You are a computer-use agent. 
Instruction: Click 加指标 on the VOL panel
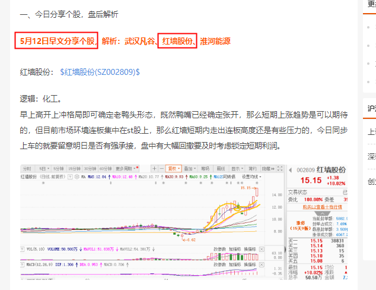pyautogui.click(x=235, y=249)
